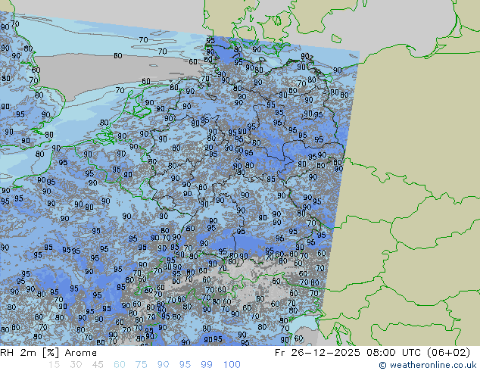Click legend value "95" in the scale
Image resolution: width=480 pixels, height=371 pixels.
click(x=185, y=365)
